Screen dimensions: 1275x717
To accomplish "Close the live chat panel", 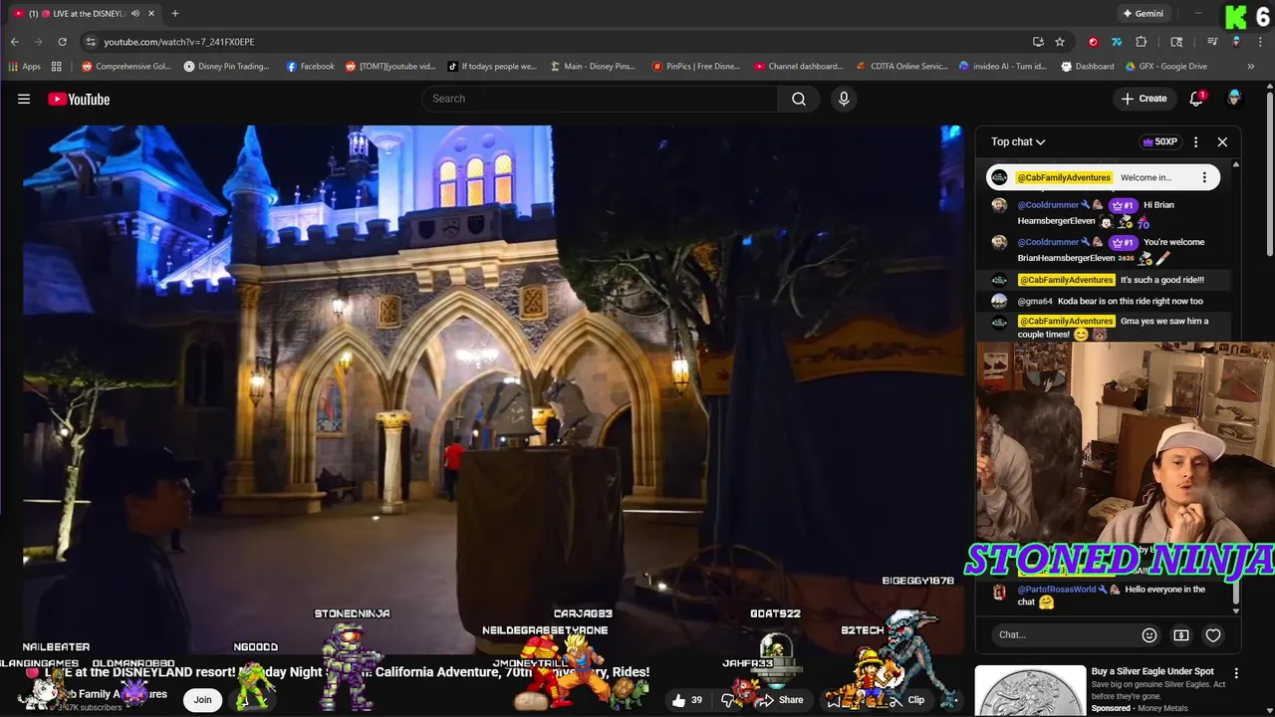I will coord(1222,141).
